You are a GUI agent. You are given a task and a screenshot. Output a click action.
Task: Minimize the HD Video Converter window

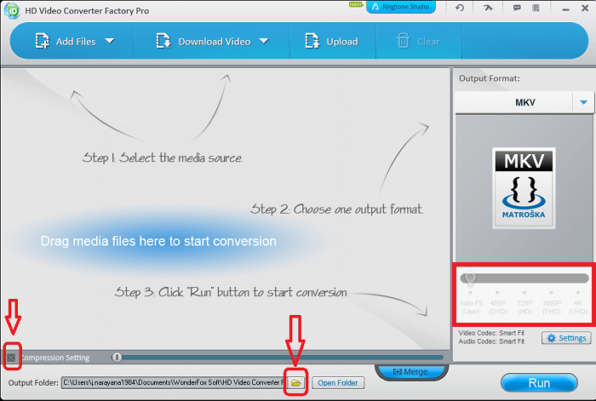click(565, 9)
